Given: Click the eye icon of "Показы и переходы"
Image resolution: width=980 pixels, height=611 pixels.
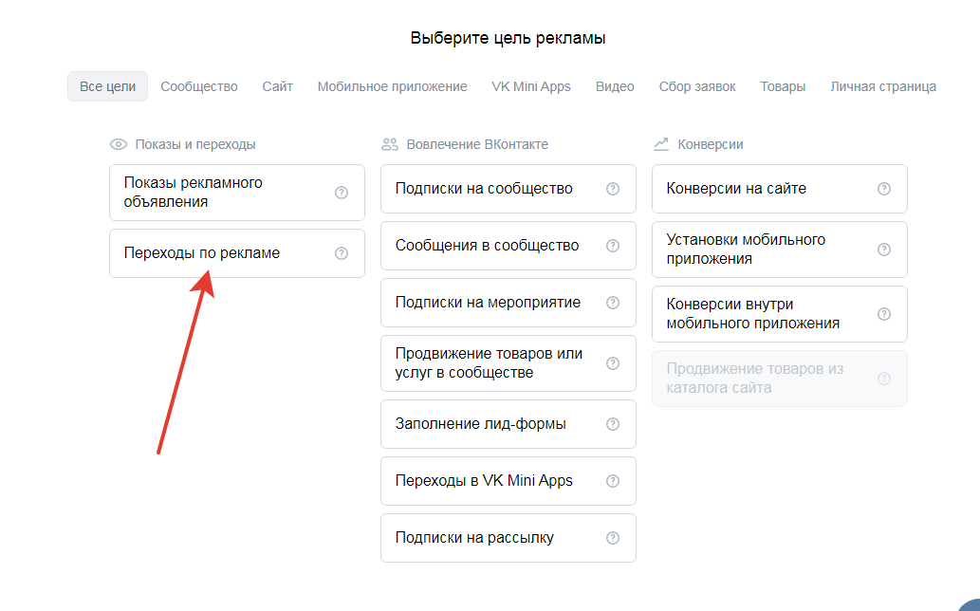Looking at the screenshot, I should [x=118, y=144].
